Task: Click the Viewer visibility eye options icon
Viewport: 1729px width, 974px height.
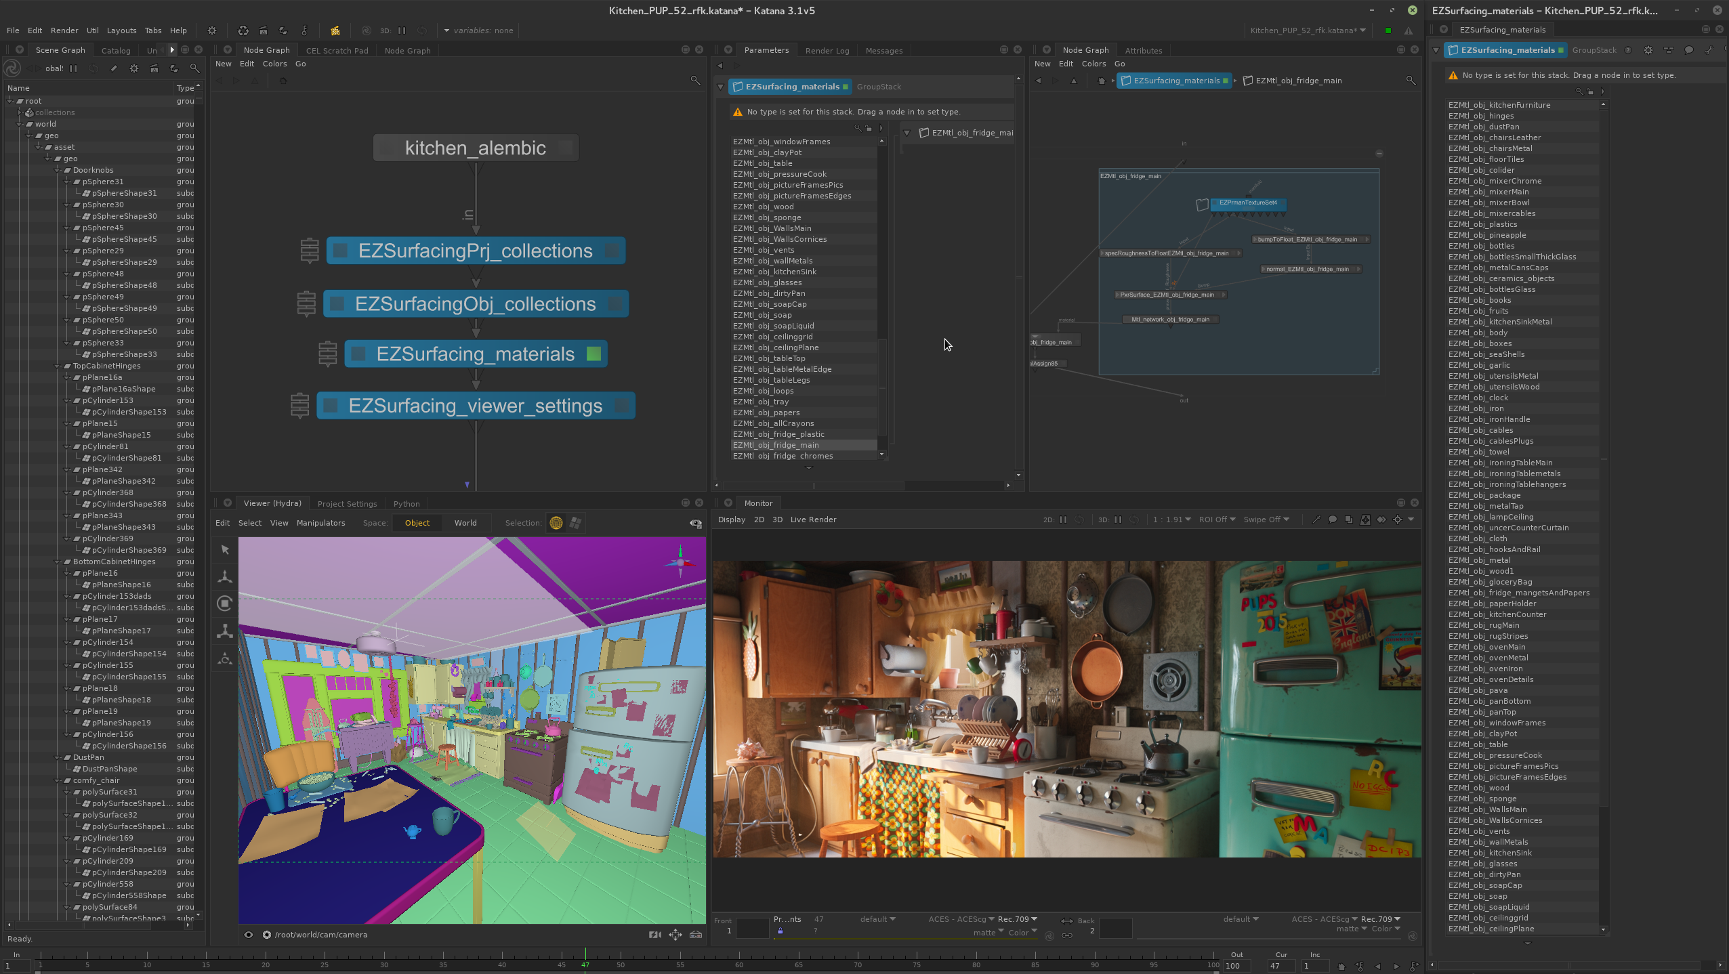Action: [x=695, y=523]
